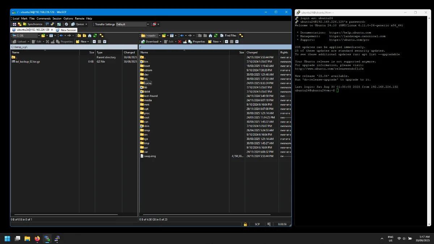Image resolution: width=434 pixels, height=244 pixels.
Task: Open File Explorer from the taskbar
Action: (x=27, y=239)
